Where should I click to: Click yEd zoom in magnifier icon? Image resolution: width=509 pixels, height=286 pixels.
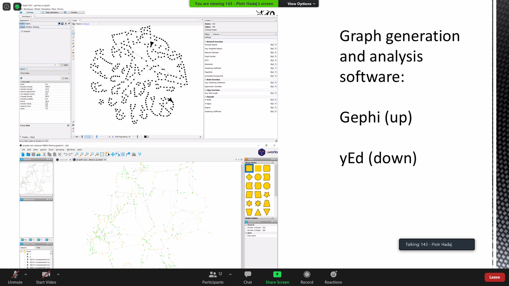click(x=76, y=154)
